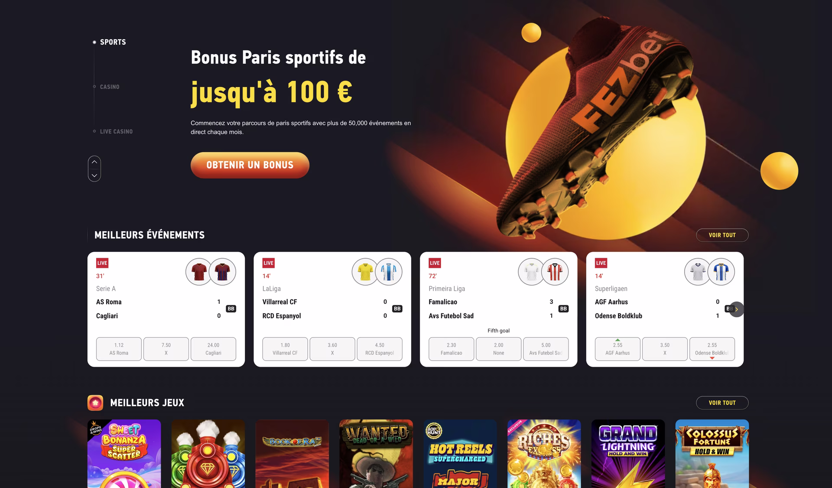The width and height of the screenshot is (832, 488).
Task: Click AS Roma and Cagiari jersey icons
Action: [211, 272]
